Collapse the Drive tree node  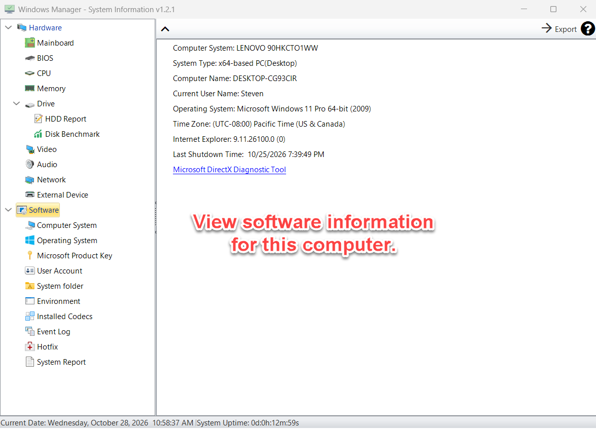tap(16, 104)
